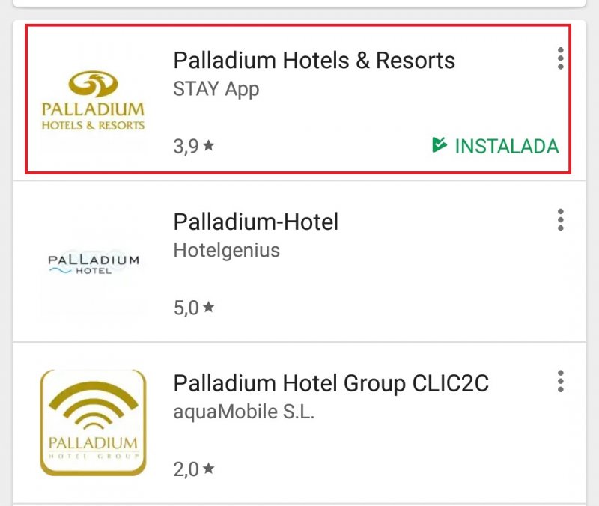The image size is (599, 506).
Task: Select the Palladium Hotel Group CLIC2C title
Action: click(331, 383)
